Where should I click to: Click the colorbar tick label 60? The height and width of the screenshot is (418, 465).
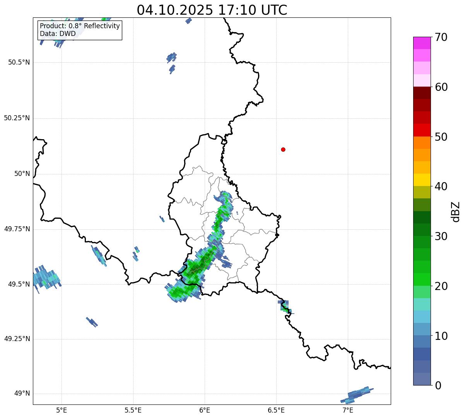click(x=441, y=87)
